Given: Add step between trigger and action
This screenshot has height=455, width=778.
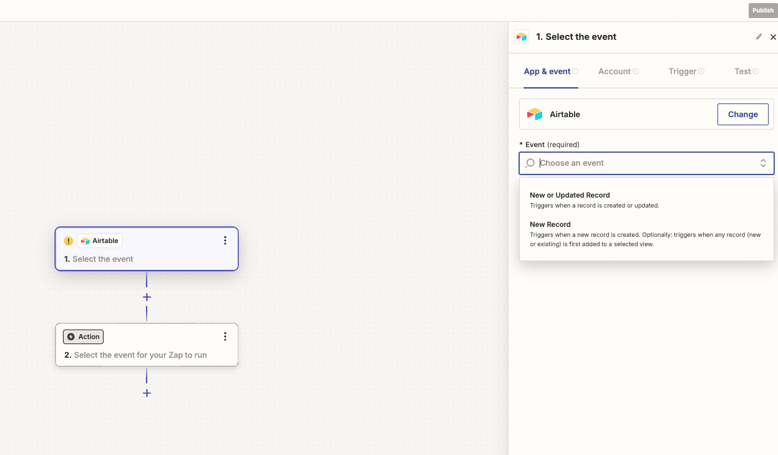Looking at the screenshot, I should coord(147,297).
